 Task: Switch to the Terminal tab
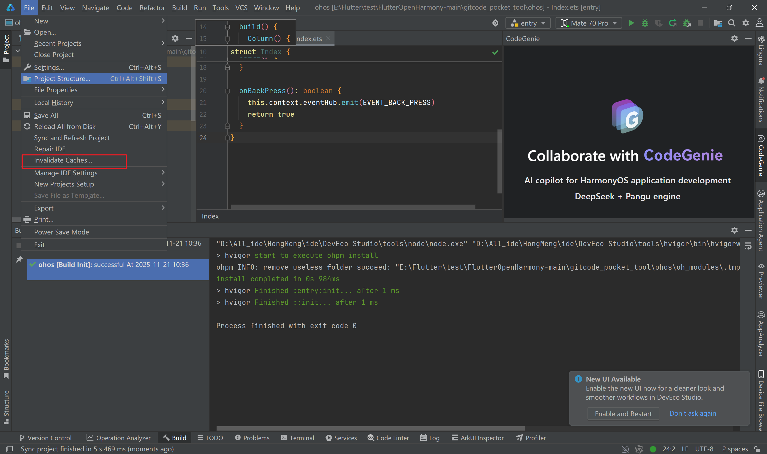click(297, 438)
